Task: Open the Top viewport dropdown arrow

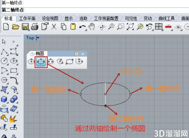Action: point(38,38)
